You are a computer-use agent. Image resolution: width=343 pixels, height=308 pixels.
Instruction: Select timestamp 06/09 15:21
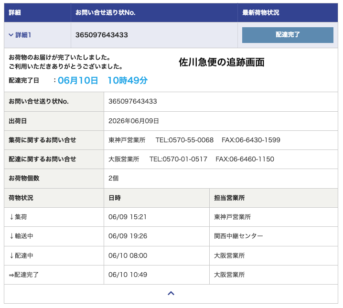tap(128, 217)
